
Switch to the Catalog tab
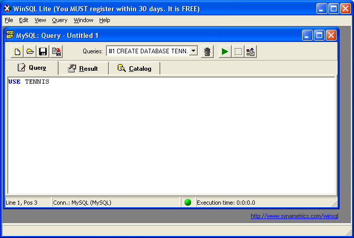(134, 68)
